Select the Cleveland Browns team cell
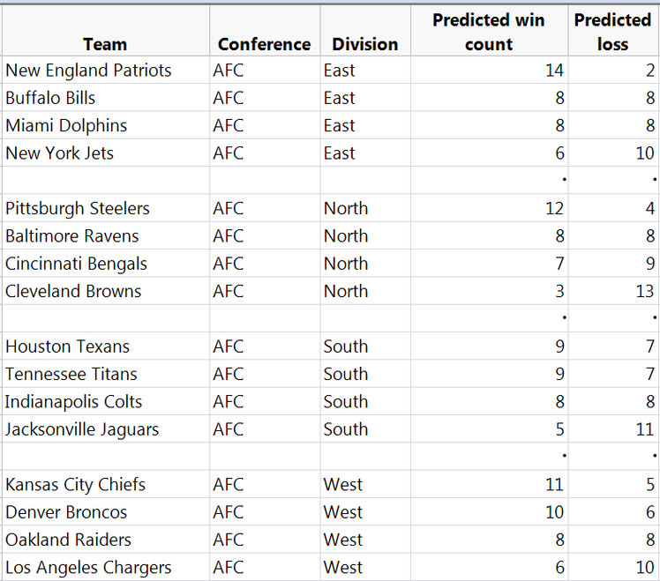The width and height of the screenshot is (660, 581). click(x=73, y=291)
